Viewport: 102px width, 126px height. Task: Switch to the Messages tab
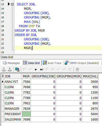[x=11, y=63]
